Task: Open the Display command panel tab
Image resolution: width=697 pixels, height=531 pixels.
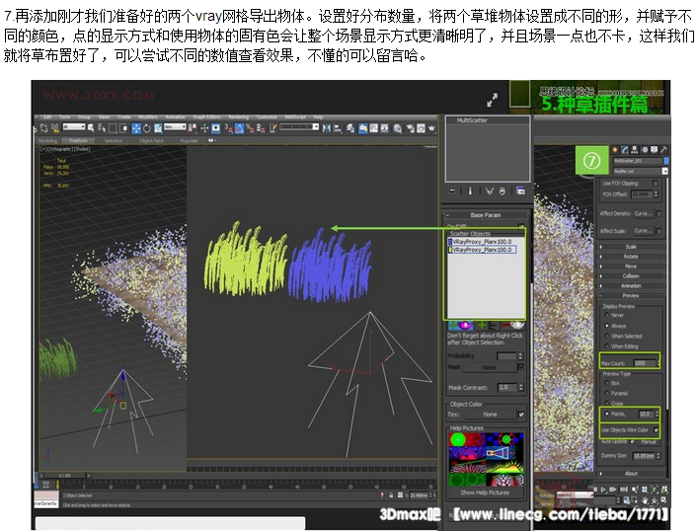Action: pos(654,150)
